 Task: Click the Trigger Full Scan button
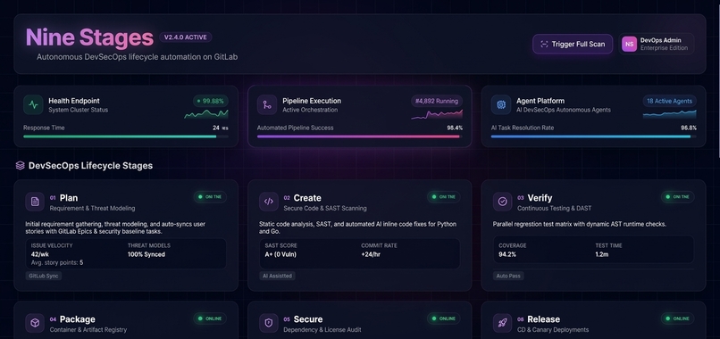(x=572, y=44)
